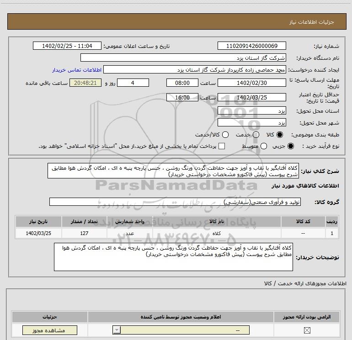Select the متوسط purchase type radio
This screenshot has height=340, width=352.
(x=264, y=146)
